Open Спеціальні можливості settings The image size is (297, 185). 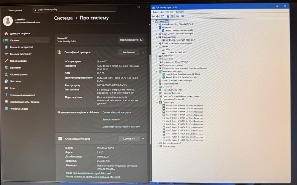[x=23, y=95]
